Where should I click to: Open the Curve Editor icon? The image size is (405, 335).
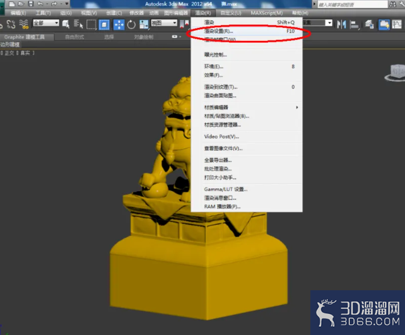click(397, 25)
